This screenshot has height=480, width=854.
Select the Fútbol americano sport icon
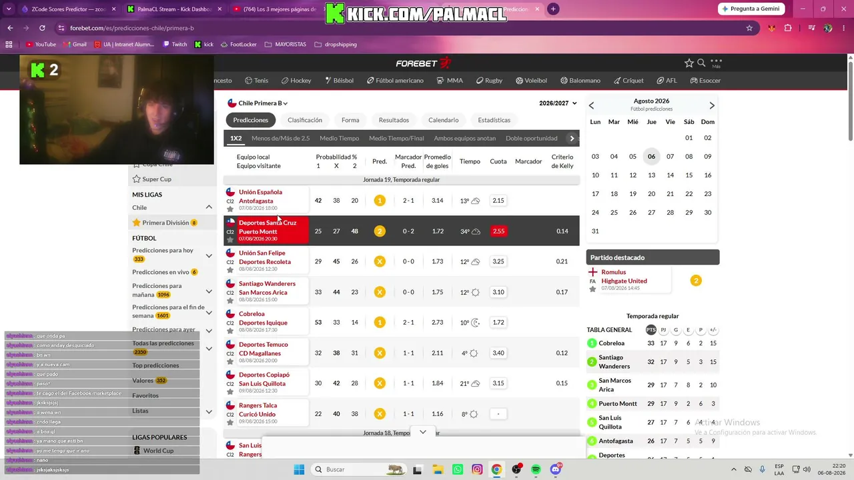[370, 81]
